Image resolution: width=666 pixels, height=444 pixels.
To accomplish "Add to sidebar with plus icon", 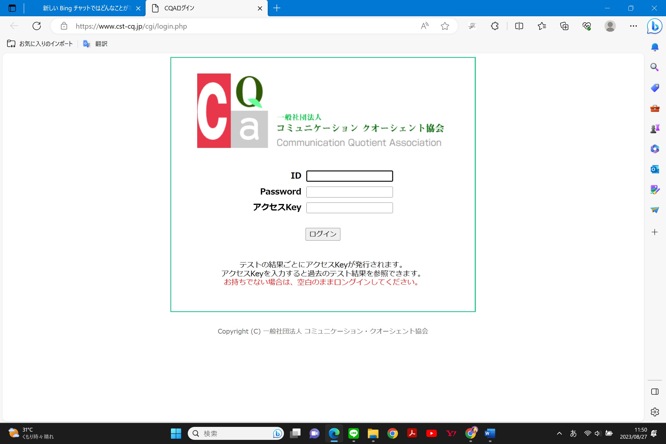I will 655,232.
